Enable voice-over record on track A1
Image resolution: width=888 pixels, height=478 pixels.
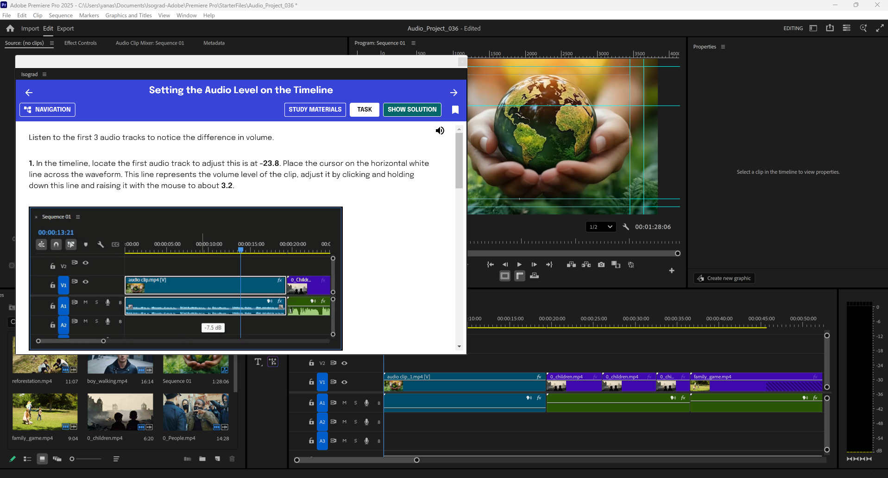[x=367, y=403]
